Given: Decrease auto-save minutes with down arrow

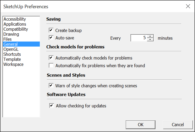Looking at the screenshot, I should tap(150, 40).
